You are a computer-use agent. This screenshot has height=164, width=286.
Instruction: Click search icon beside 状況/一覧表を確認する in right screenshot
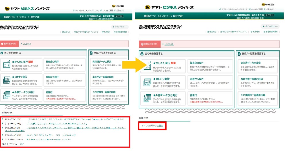[x=239, y=54]
